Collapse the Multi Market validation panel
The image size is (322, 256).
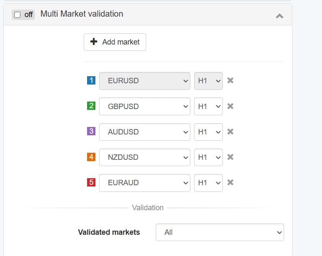[x=280, y=16]
